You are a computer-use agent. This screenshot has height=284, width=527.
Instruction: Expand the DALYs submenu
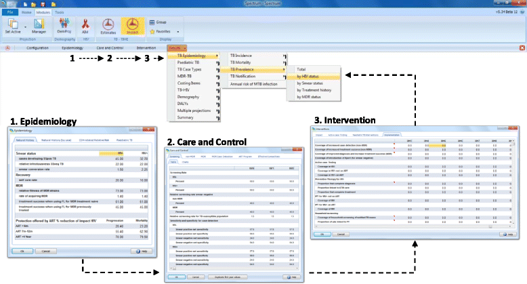[x=194, y=104]
